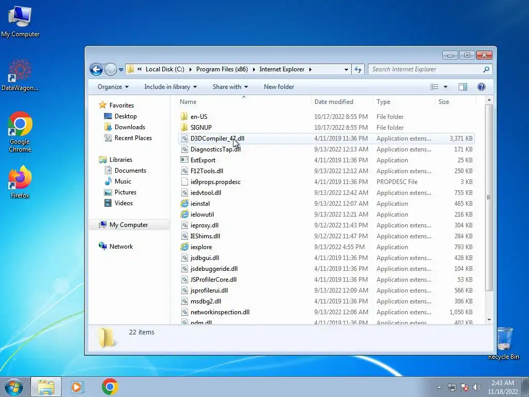Go back with the Back arrow button
The width and height of the screenshot is (529, 397).
coord(96,70)
